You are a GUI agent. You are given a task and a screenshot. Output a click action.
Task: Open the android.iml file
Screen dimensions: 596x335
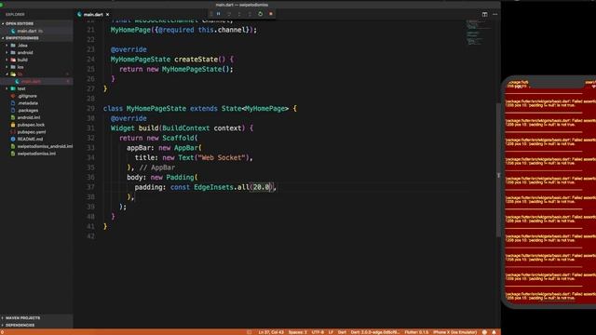point(36,117)
